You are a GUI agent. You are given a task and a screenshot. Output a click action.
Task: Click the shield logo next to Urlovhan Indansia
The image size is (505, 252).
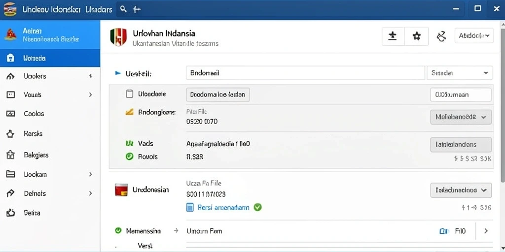click(x=118, y=36)
